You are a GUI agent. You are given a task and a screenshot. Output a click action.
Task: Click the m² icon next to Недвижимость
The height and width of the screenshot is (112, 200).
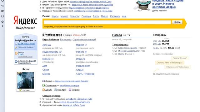(60, 52)
